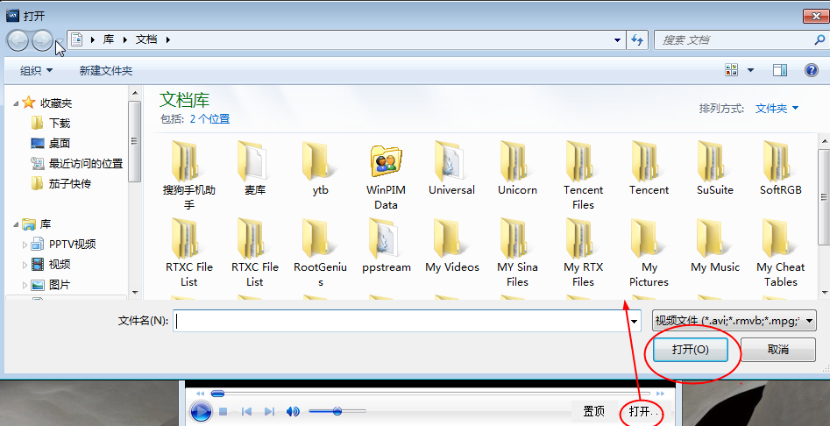Open the My Pictures folder
Screen dimensions: 830x426
point(649,252)
